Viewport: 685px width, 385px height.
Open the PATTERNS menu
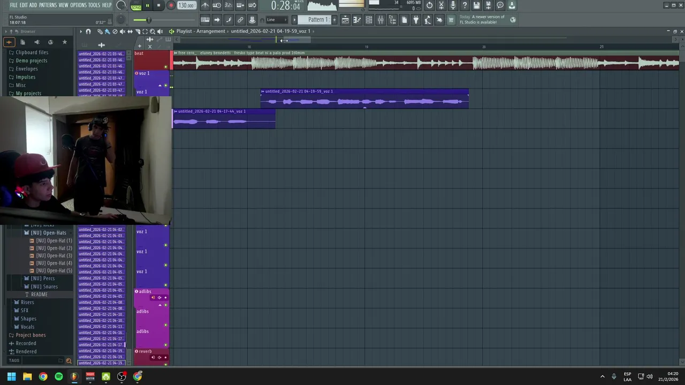point(48,5)
